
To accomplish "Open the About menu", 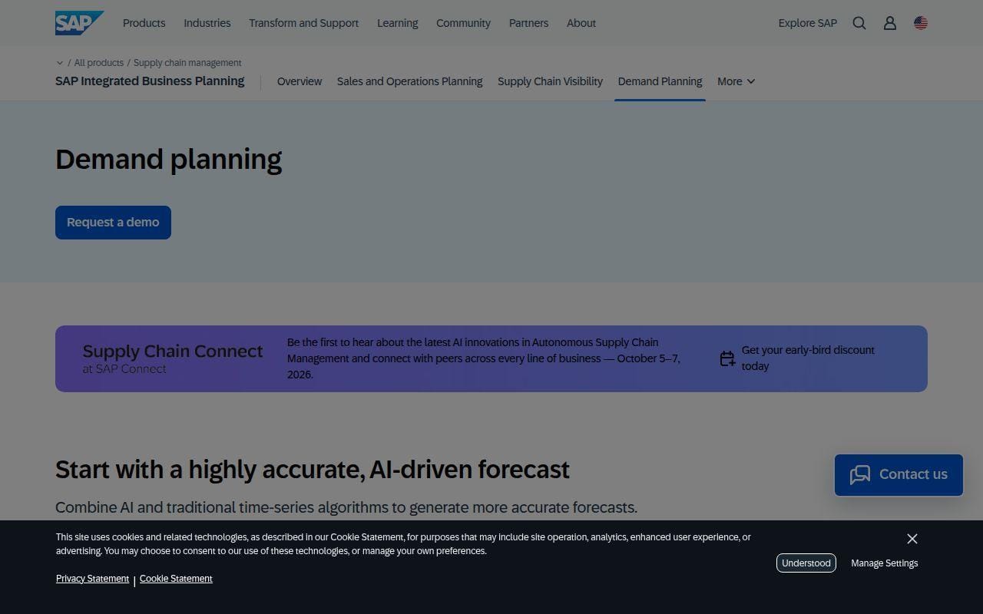I will click(x=581, y=23).
